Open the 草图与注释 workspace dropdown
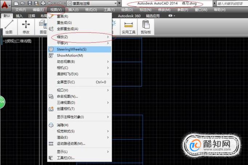Screen dimensions: 248x165 (92, 3)
